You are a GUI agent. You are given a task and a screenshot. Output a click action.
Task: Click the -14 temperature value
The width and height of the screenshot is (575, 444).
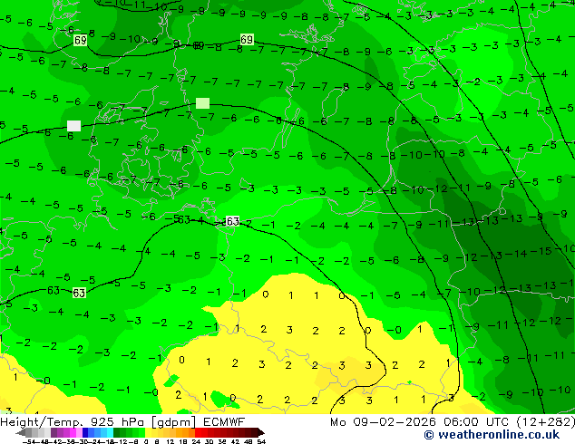click(518, 254)
